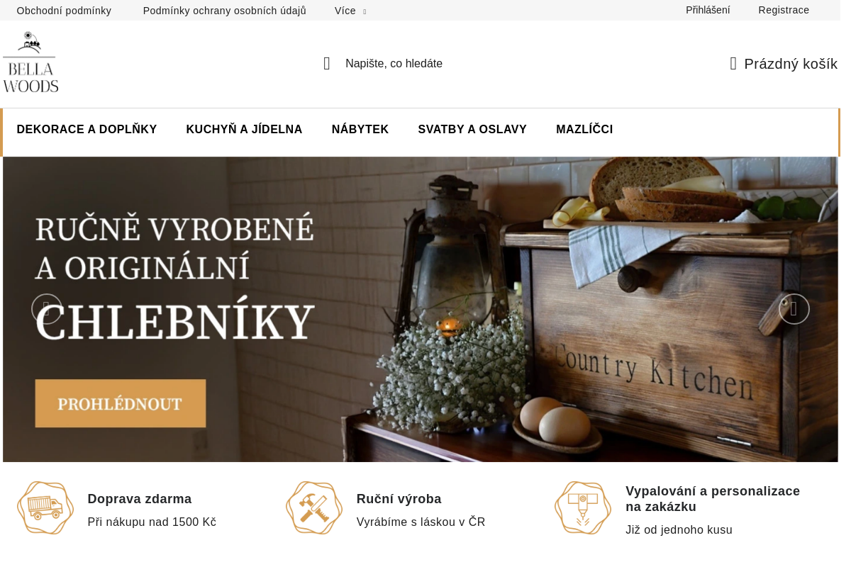Expand the Více dropdown menu
The width and height of the screenshot is (851, 567).
point(350,11)
